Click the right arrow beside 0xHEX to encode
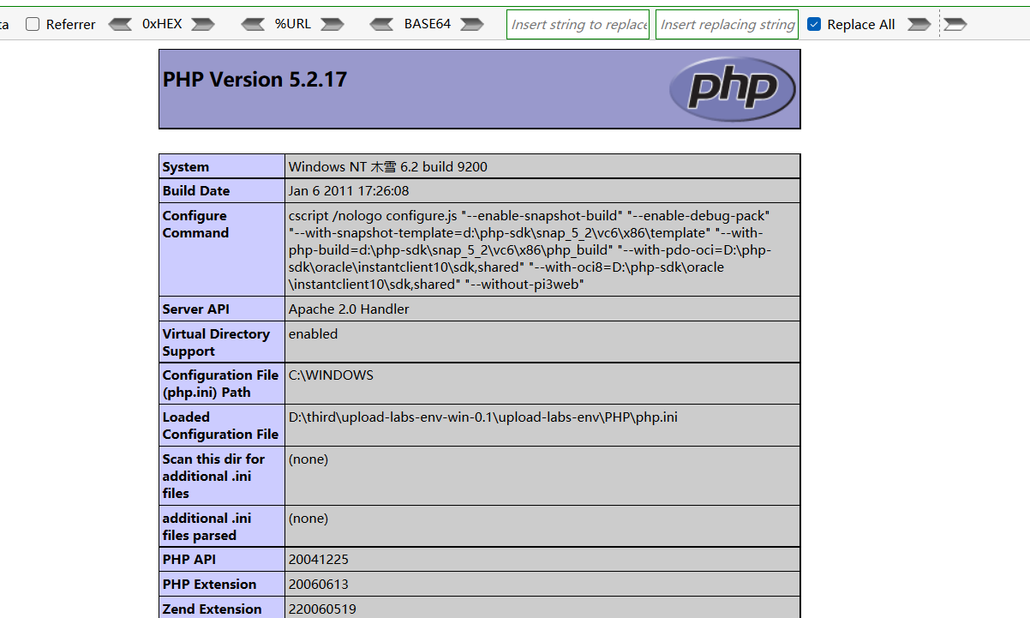Image resolution: width=1030 pixels, height=618 pixels. coord(203,24)
